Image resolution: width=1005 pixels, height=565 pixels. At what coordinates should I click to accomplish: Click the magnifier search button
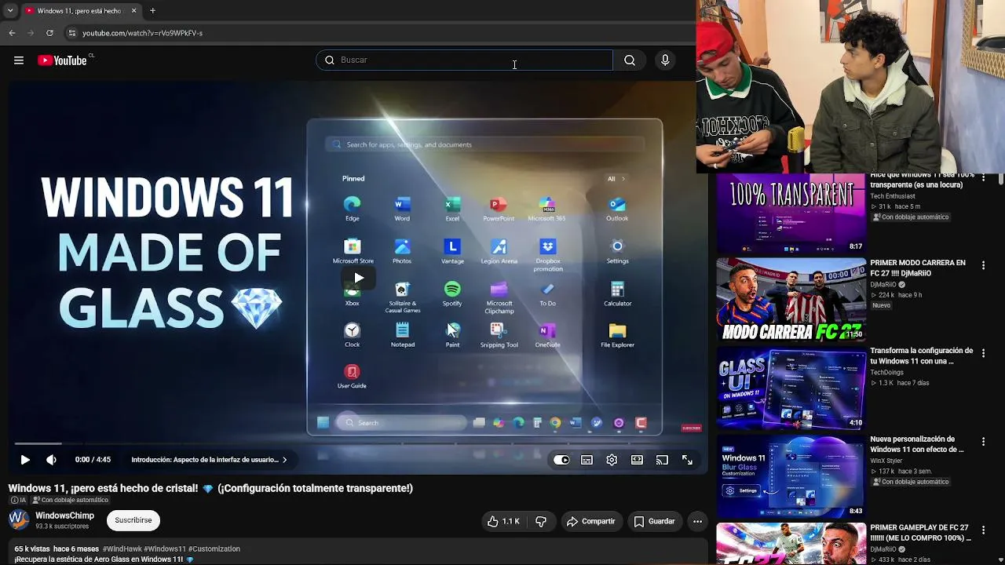pos(630,60)
